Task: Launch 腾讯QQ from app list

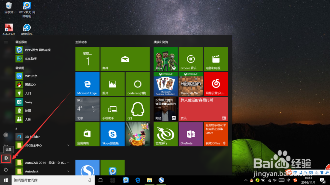Action: pyautogui.click(x=43, y=85)
